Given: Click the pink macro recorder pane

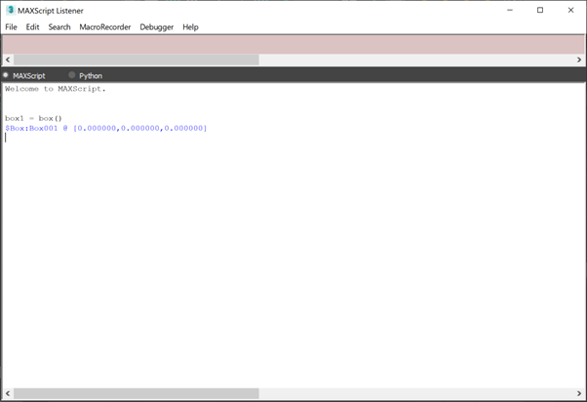Looking at the screenshot, I should pyautogui.click(x=293, y=45).
